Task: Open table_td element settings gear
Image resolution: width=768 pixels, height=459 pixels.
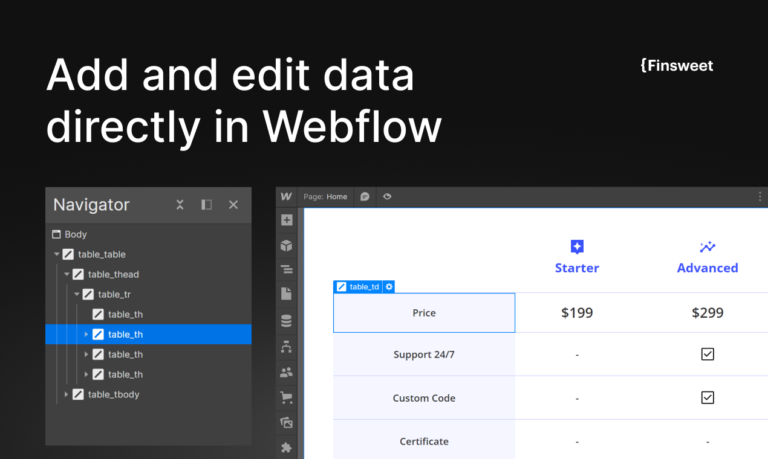Action: (x=389, y=287)
